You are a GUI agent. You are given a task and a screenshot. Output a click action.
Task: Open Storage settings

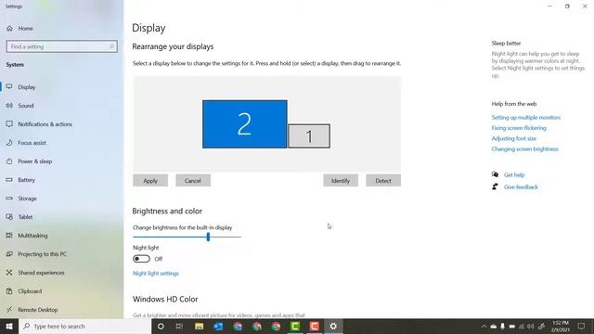[x=27, y=199]
